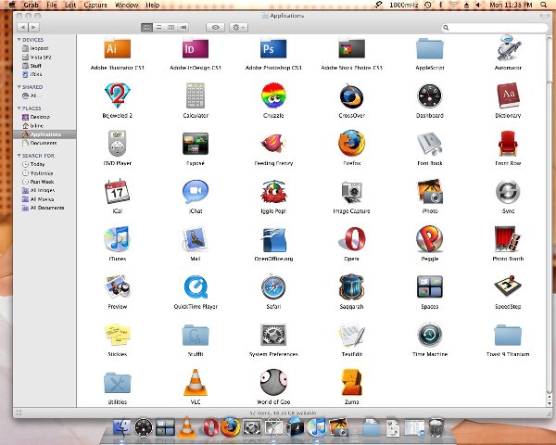Switch to Cover Flow view mode
Viewport: 556px width, 445px height.
pos(183,27)
